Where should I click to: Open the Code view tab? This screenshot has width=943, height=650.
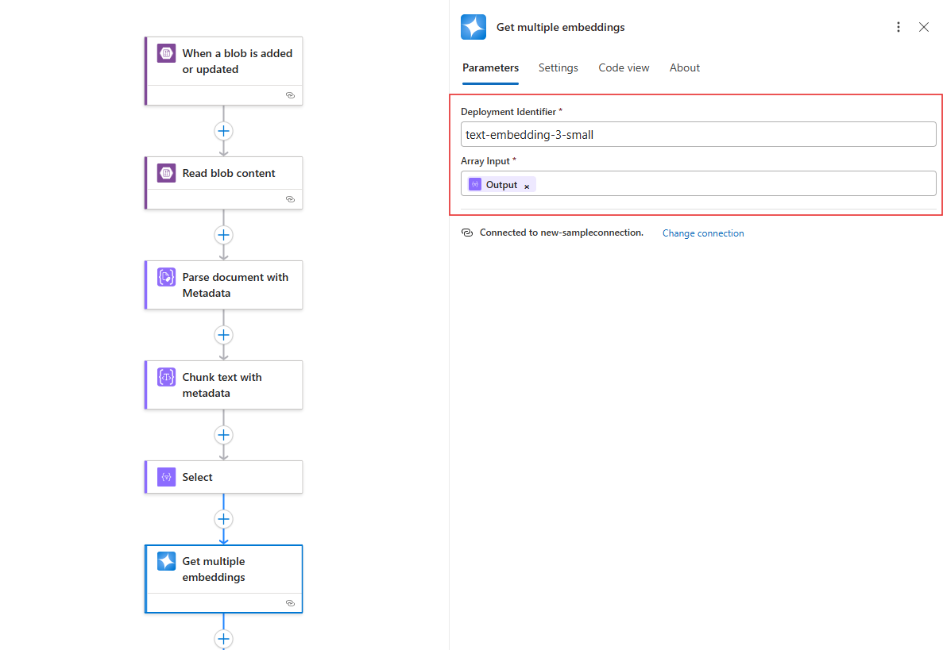point(624,67)
